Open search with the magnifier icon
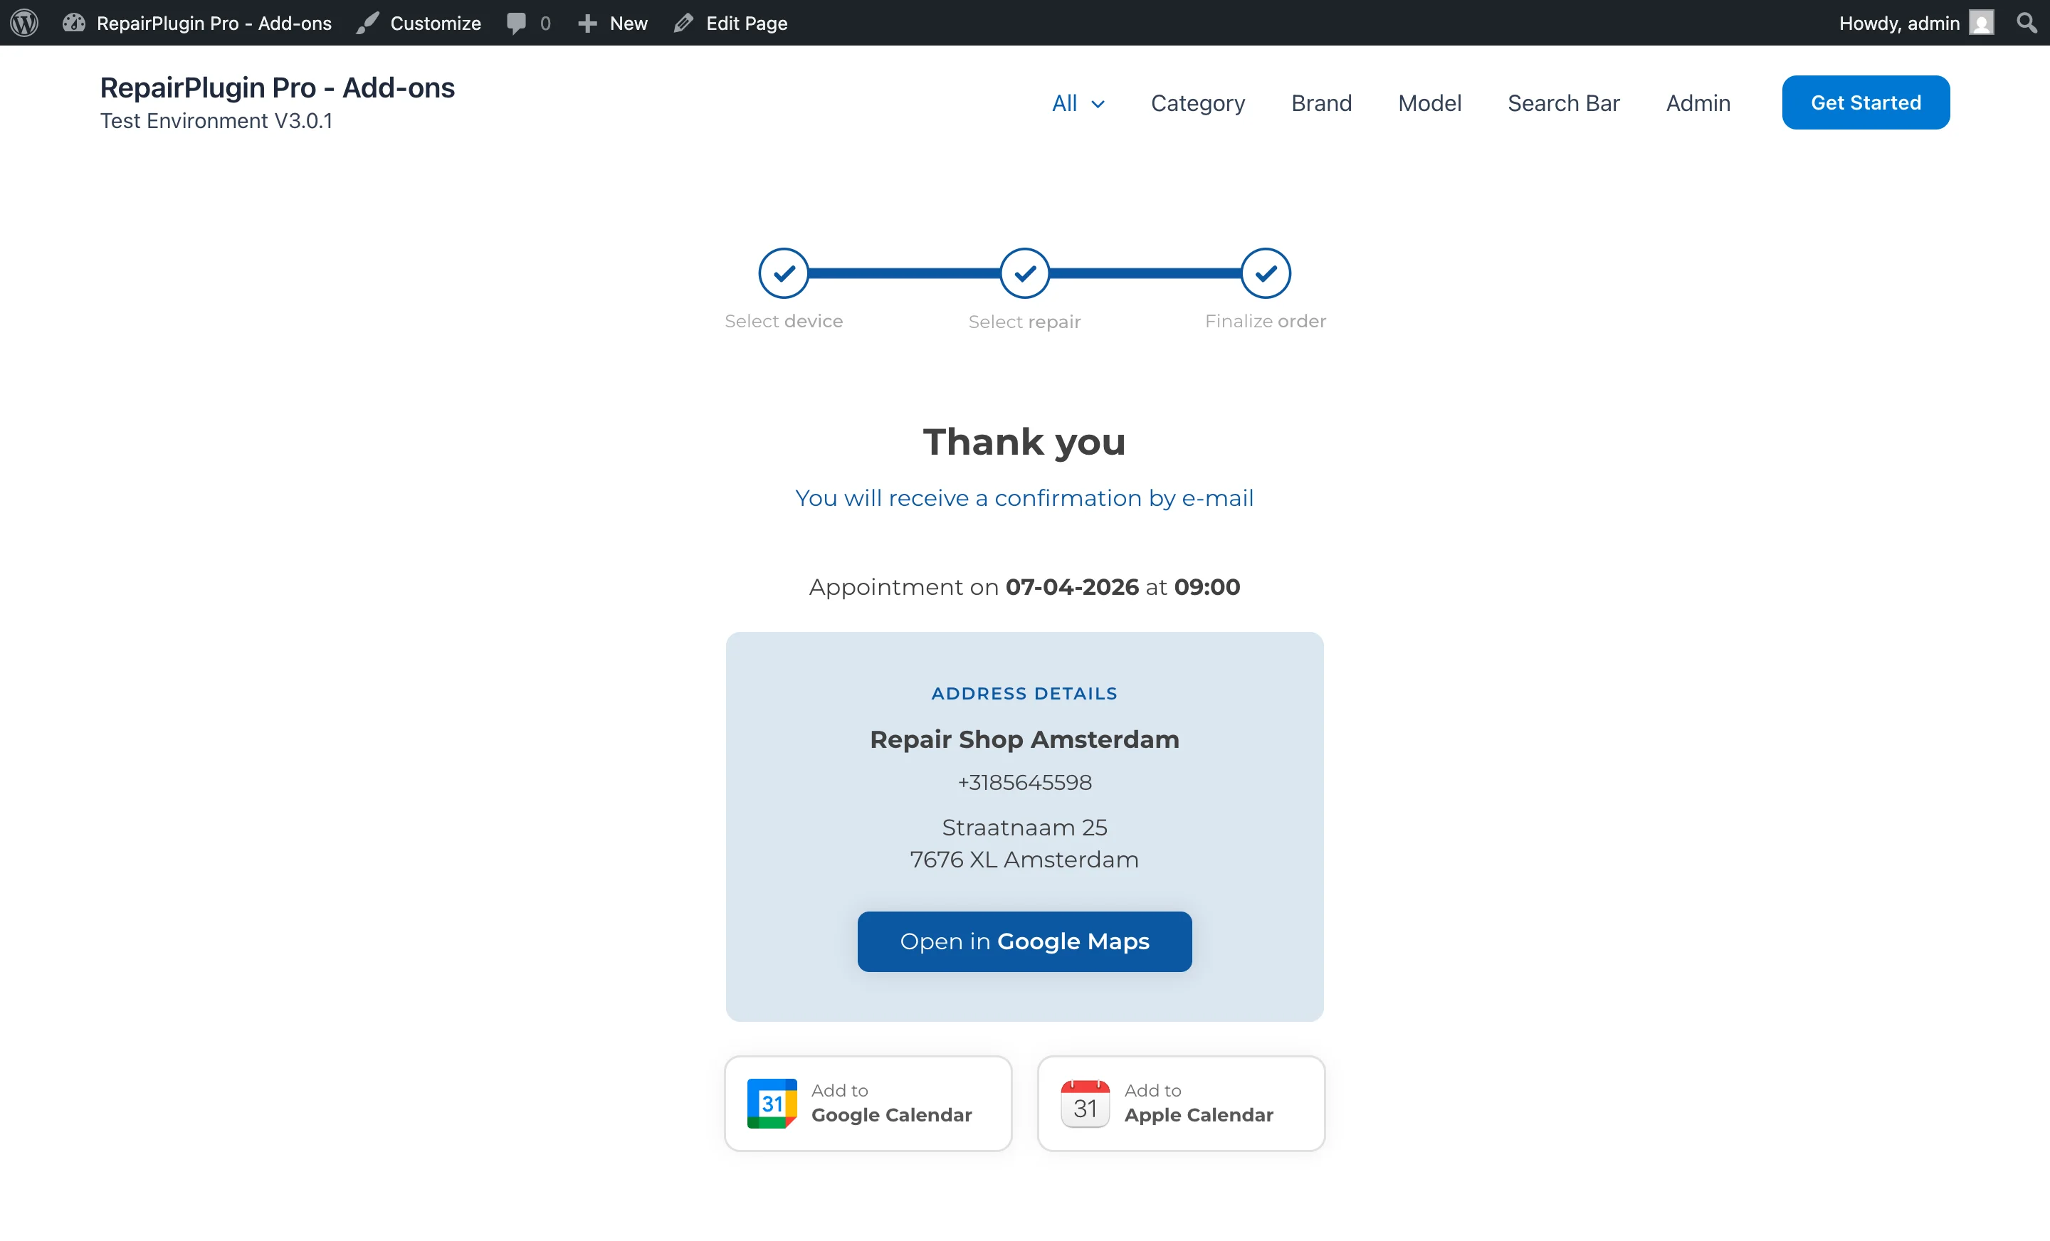Viewport: 2050px width, 1241px height. [x=2027, y=23]
